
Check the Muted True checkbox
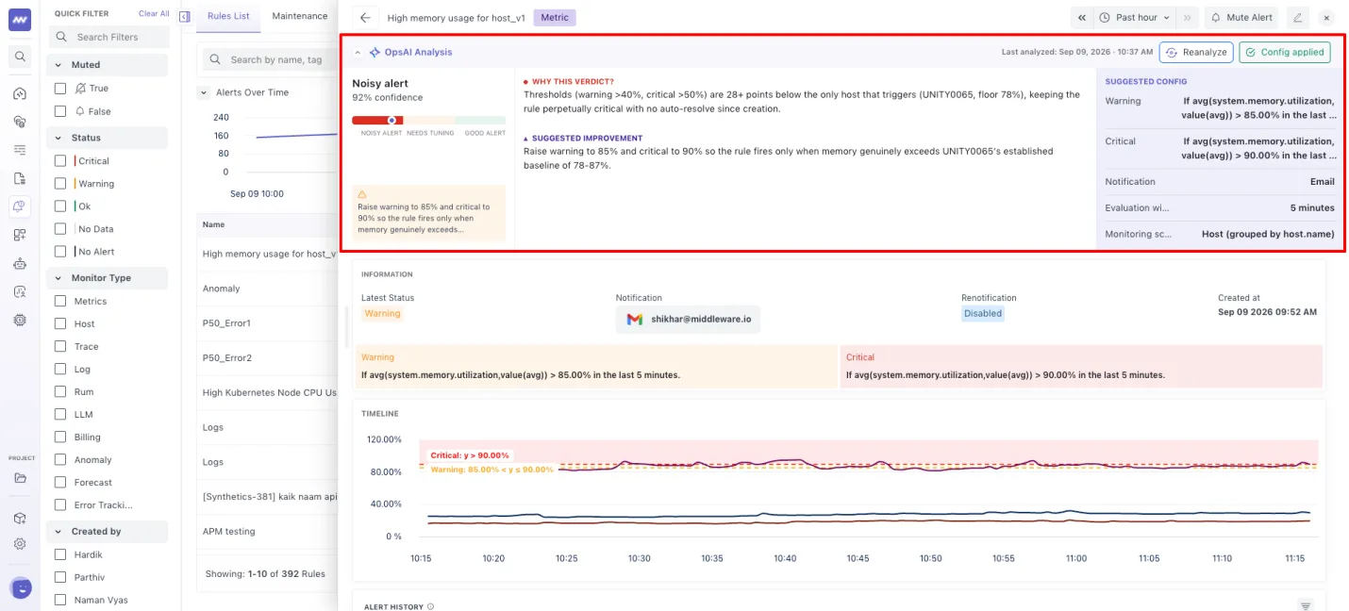pyautogui.click(x=60, y=88)
